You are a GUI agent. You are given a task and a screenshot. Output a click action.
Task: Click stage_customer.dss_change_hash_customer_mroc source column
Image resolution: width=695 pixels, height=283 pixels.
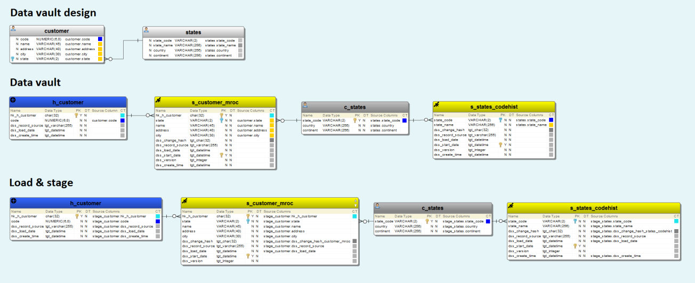point(307,241)
